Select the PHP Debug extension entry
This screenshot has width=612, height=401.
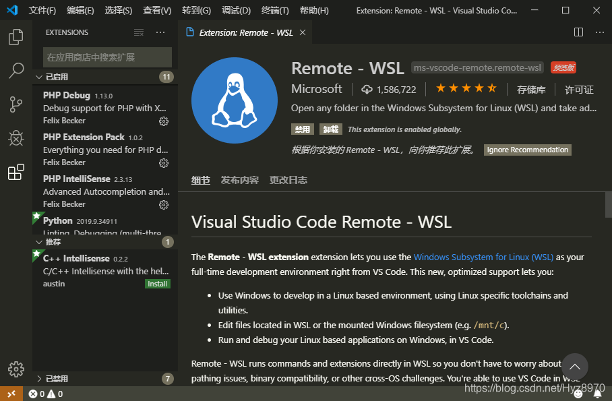105,108
